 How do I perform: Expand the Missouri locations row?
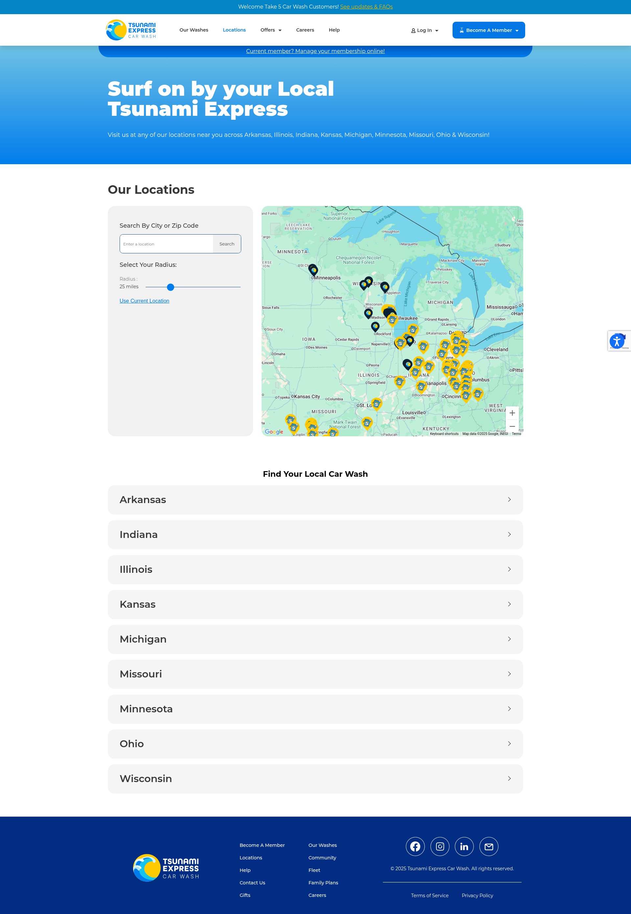315,674
